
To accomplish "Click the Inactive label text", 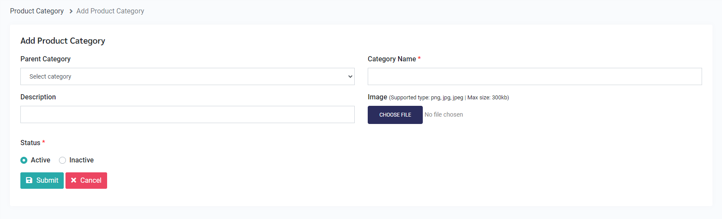I will (82, 160).
